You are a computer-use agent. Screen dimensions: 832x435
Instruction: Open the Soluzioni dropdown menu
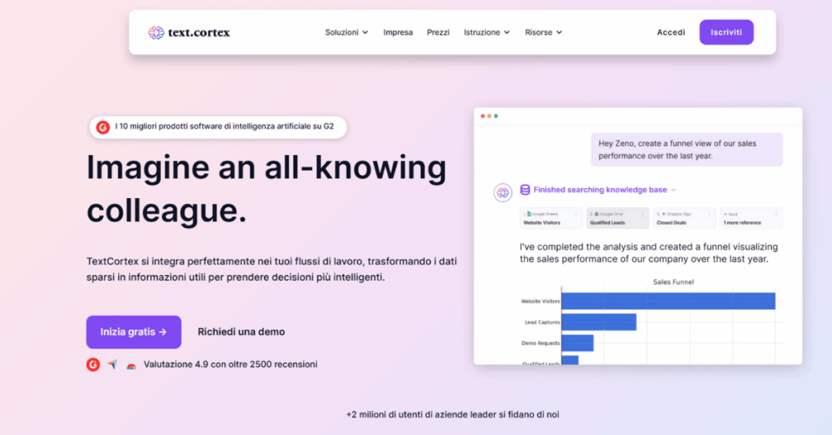pos(346,32)
